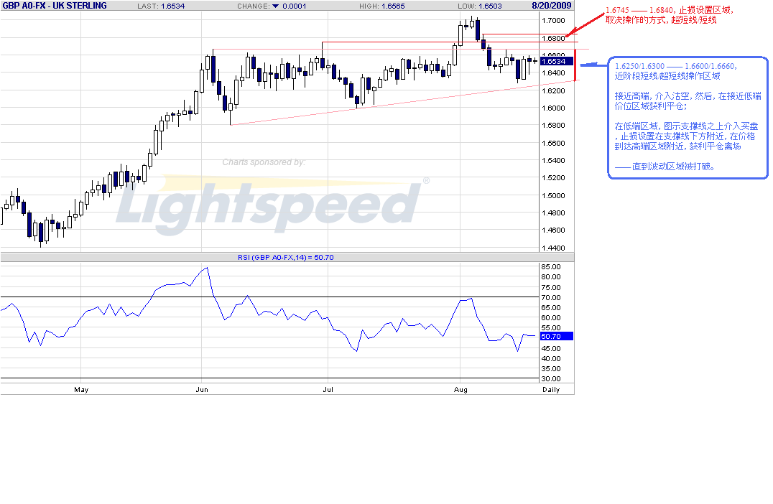
Task: Click the May label on time axis
Action: [81, 390]
